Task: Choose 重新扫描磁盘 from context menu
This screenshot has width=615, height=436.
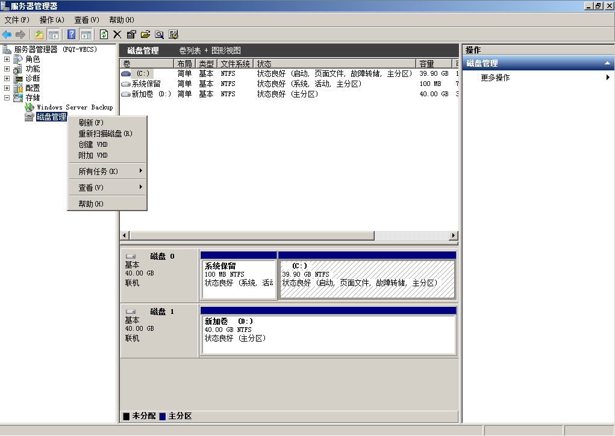Action: coord(105,134)
